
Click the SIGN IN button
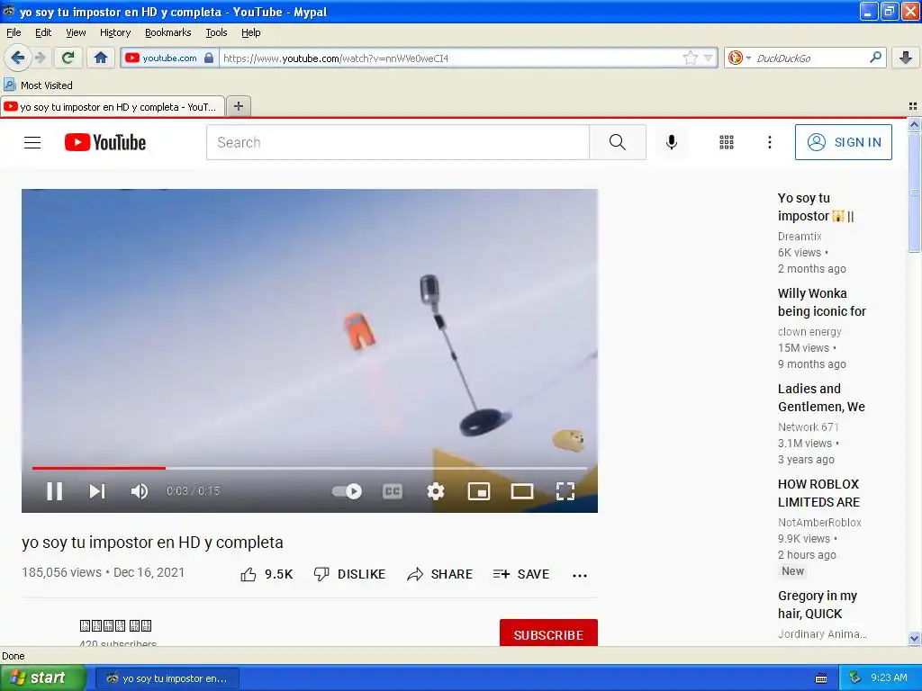pyautogui.click(x=843, y=142)
